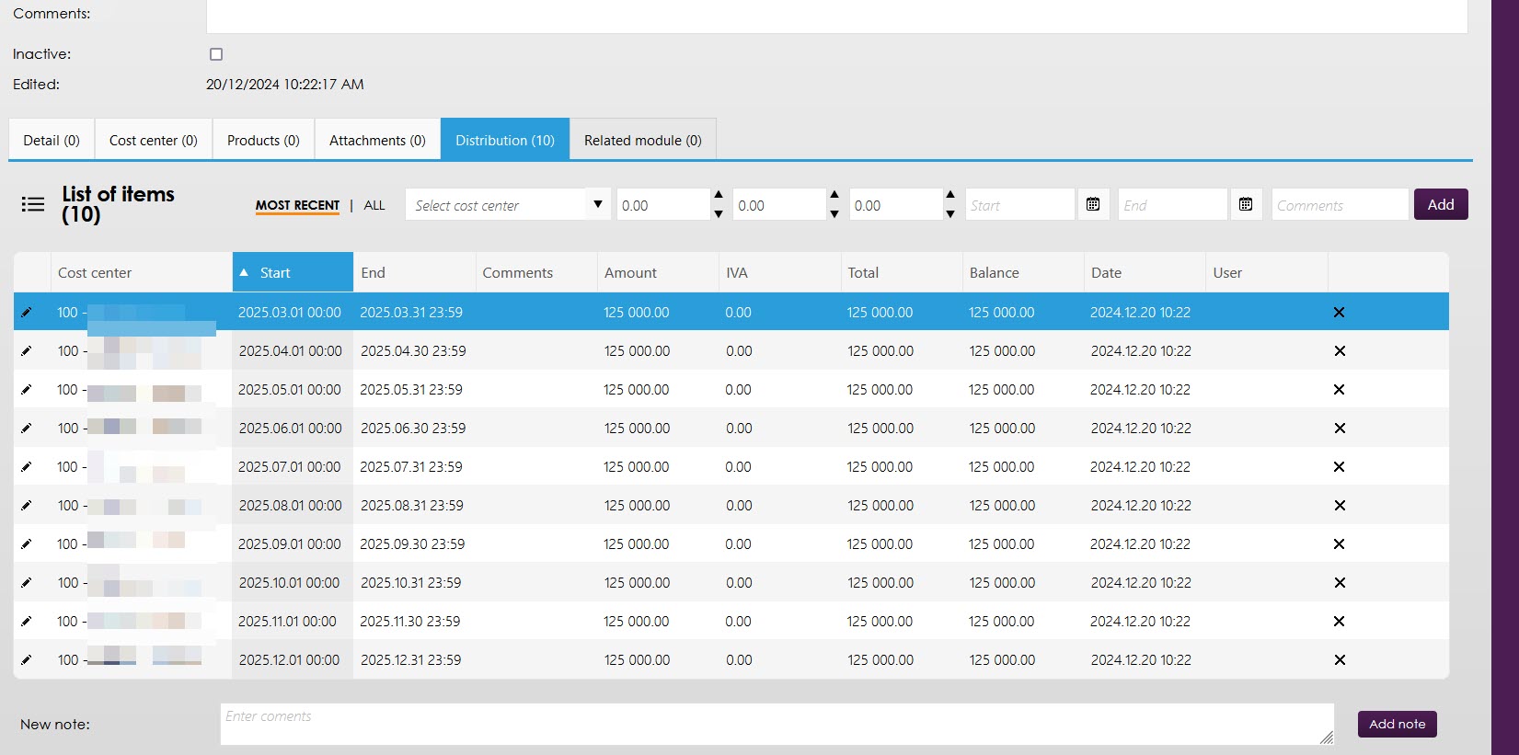Sort by the Start column header
Viewport: 1519px width, 755px height.
point(293,272)
